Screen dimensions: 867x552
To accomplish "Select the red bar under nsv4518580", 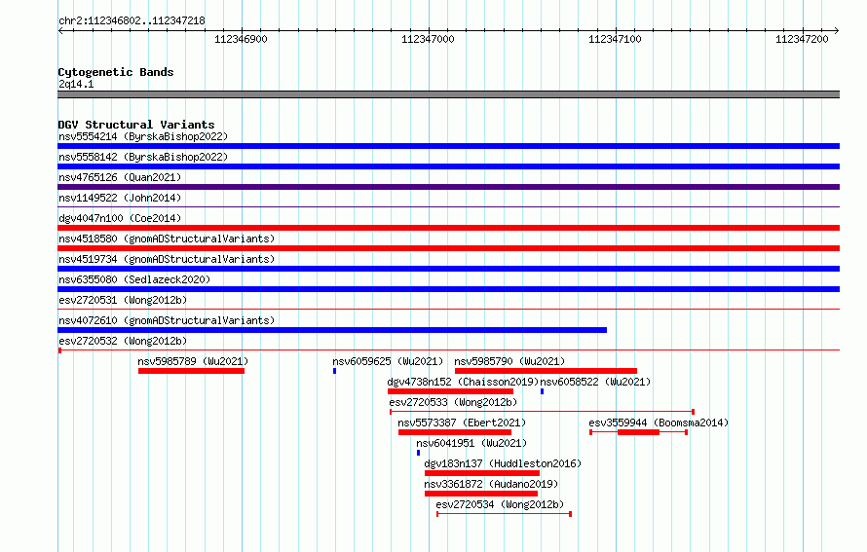I will click(x=448, y=248).
